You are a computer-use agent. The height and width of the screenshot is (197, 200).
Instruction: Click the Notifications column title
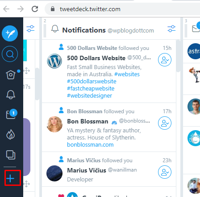(84, 30)
